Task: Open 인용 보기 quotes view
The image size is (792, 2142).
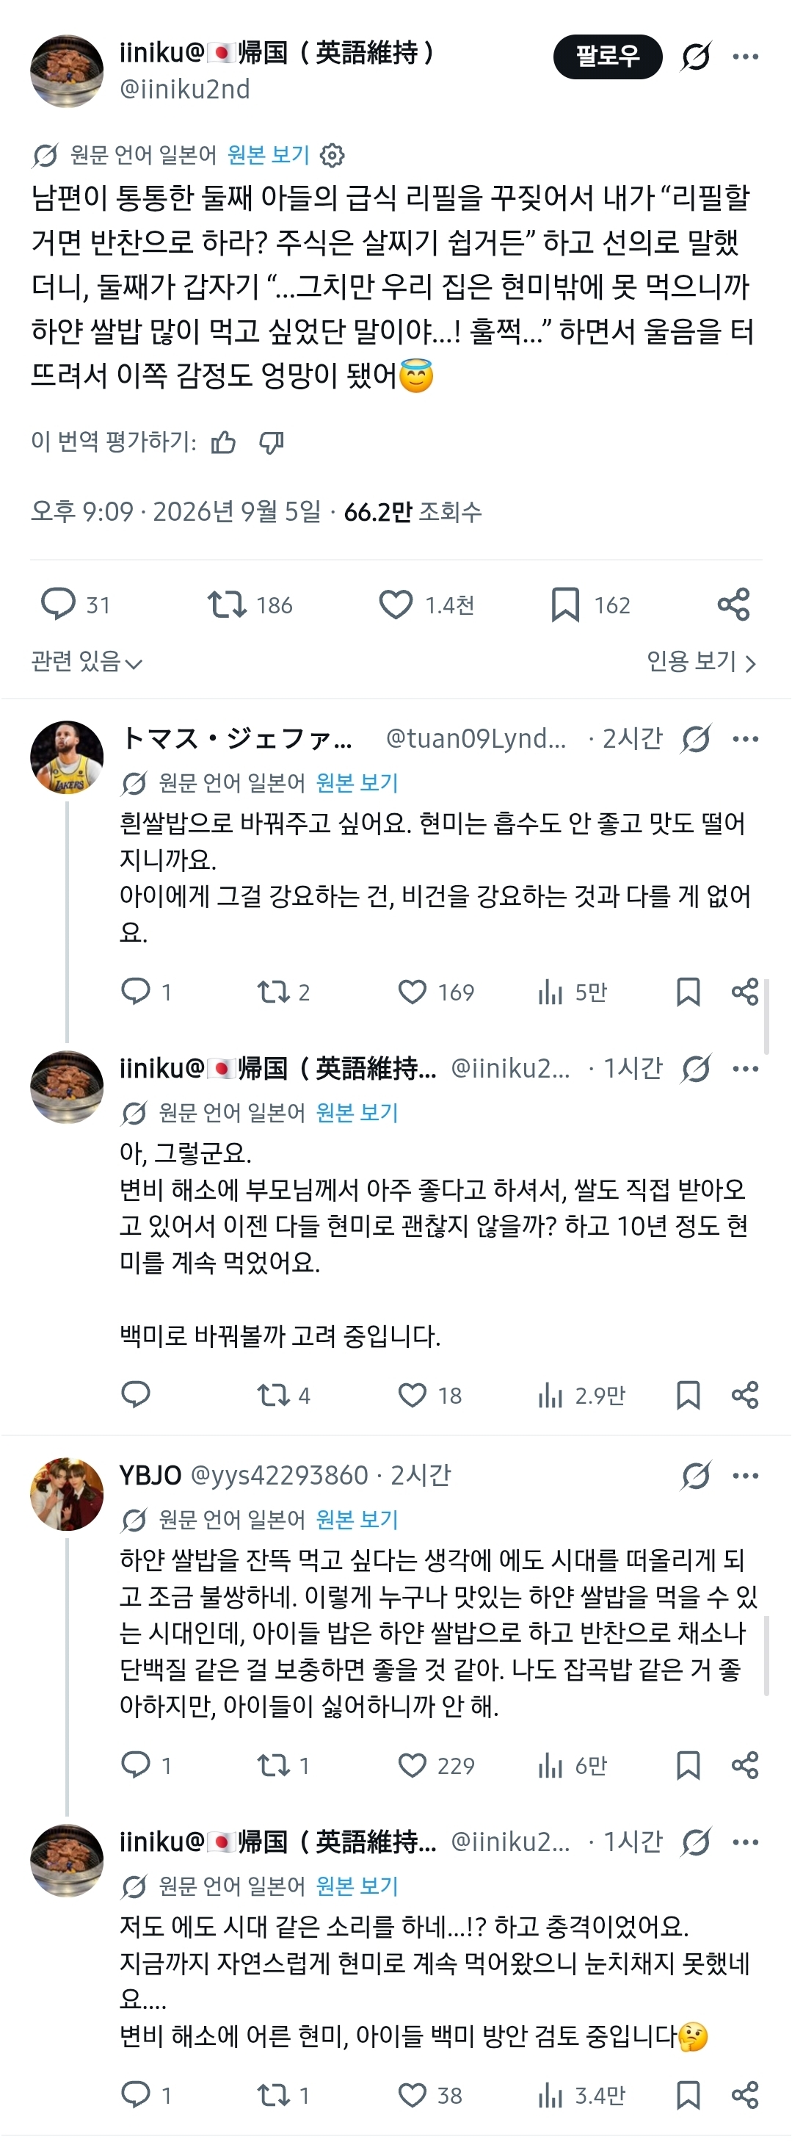Action: point(702,662)
